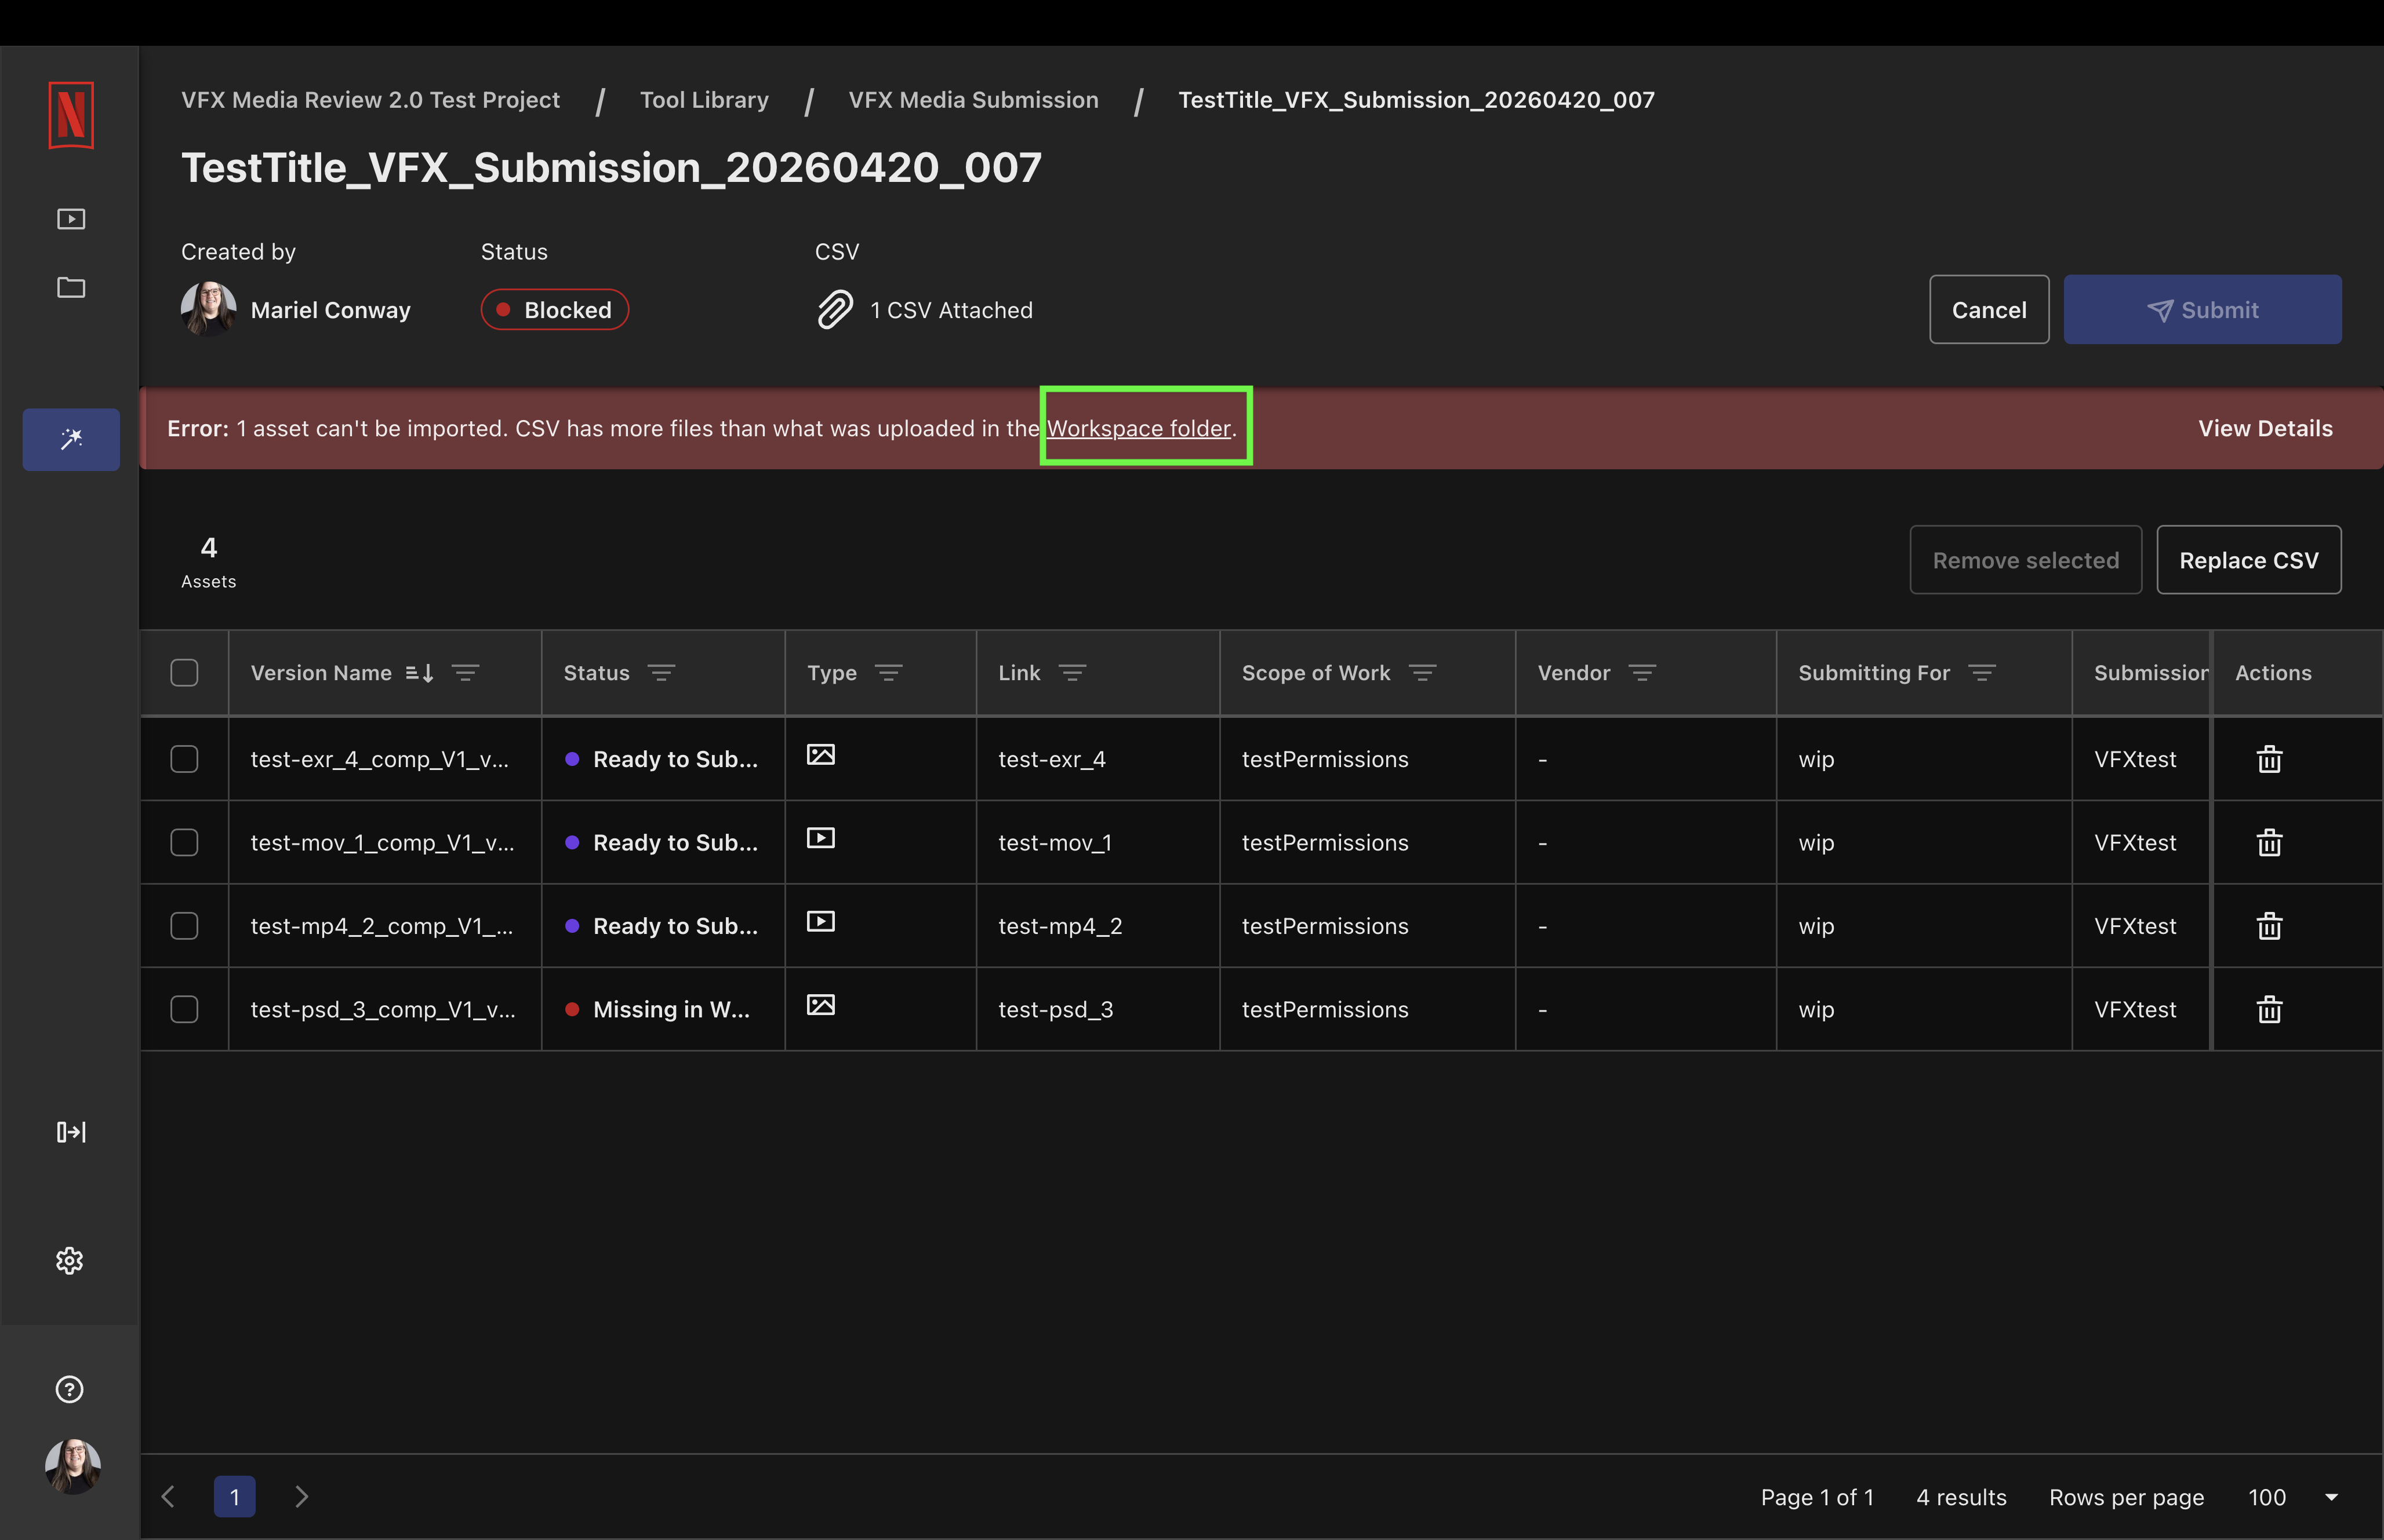
Task: Click video type icon in test-mov_1 row
Action: [822, 838]
